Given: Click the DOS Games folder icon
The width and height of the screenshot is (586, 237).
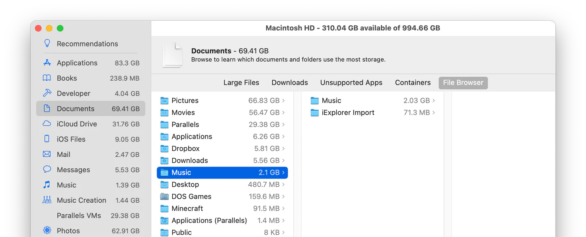Looking at the screenshot, I should coord(164,196).
